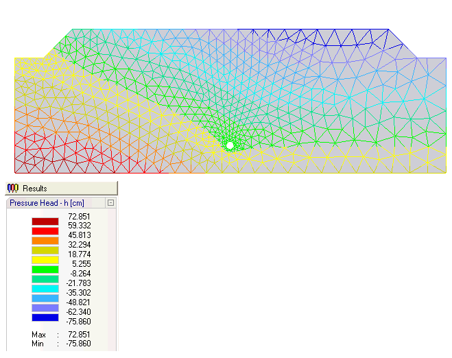The image size is (452, 358).
Task: Click legend value 5.255
Action: click(82, 264)
